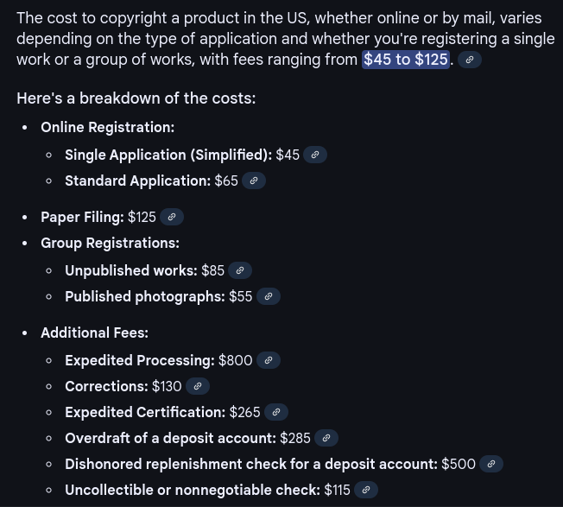Click link icon beside Overdraft of deposit account $285
The height and width of the screenshot is (507, 563).
point(326,438)
